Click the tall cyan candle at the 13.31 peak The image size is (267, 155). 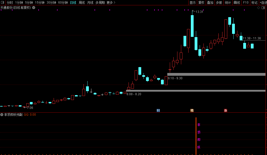click(x=192, y=26)
